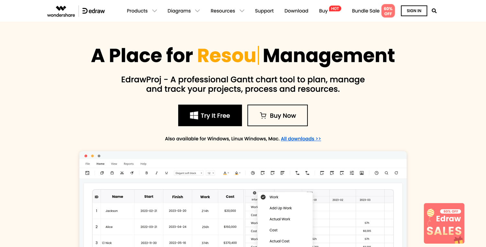Open the website search magnifier icon

point(434,11)
